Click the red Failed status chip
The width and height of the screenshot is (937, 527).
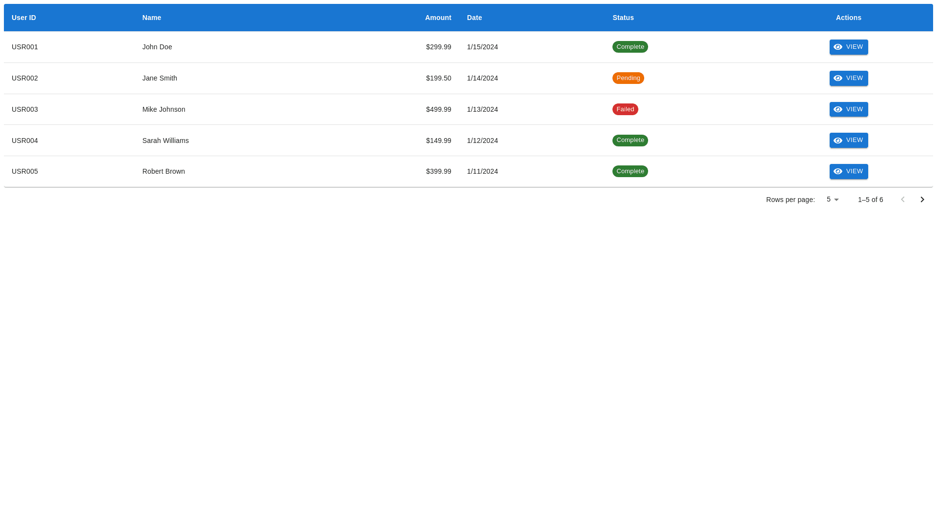(625, 109)
